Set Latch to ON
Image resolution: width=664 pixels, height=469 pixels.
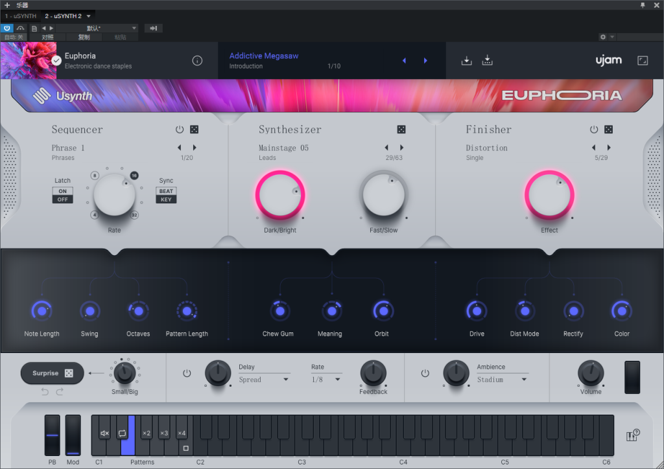pyautogui.click(x=63, y=191)
